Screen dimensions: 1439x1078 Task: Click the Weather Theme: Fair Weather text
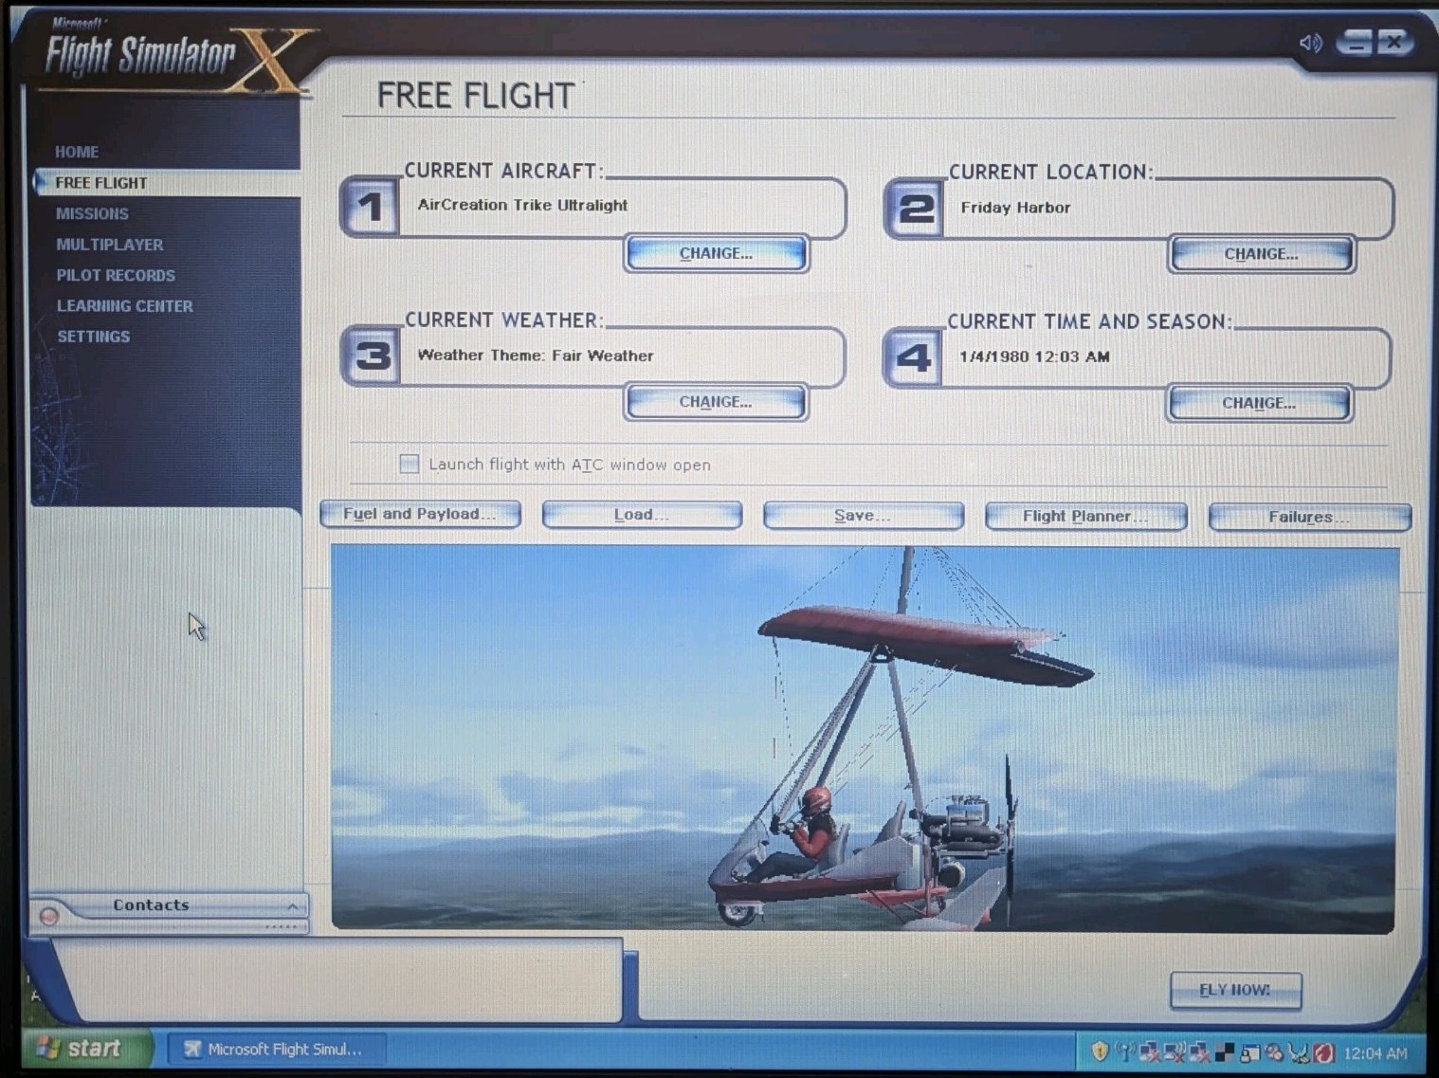tap(536, 356)
